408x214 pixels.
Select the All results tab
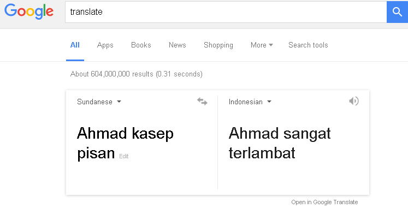75,45
